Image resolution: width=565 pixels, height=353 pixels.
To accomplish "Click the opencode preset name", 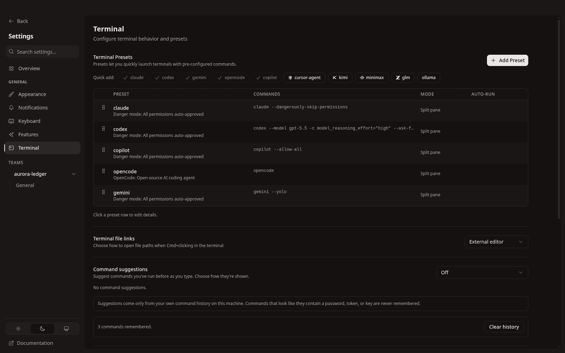I will (125, 172).
